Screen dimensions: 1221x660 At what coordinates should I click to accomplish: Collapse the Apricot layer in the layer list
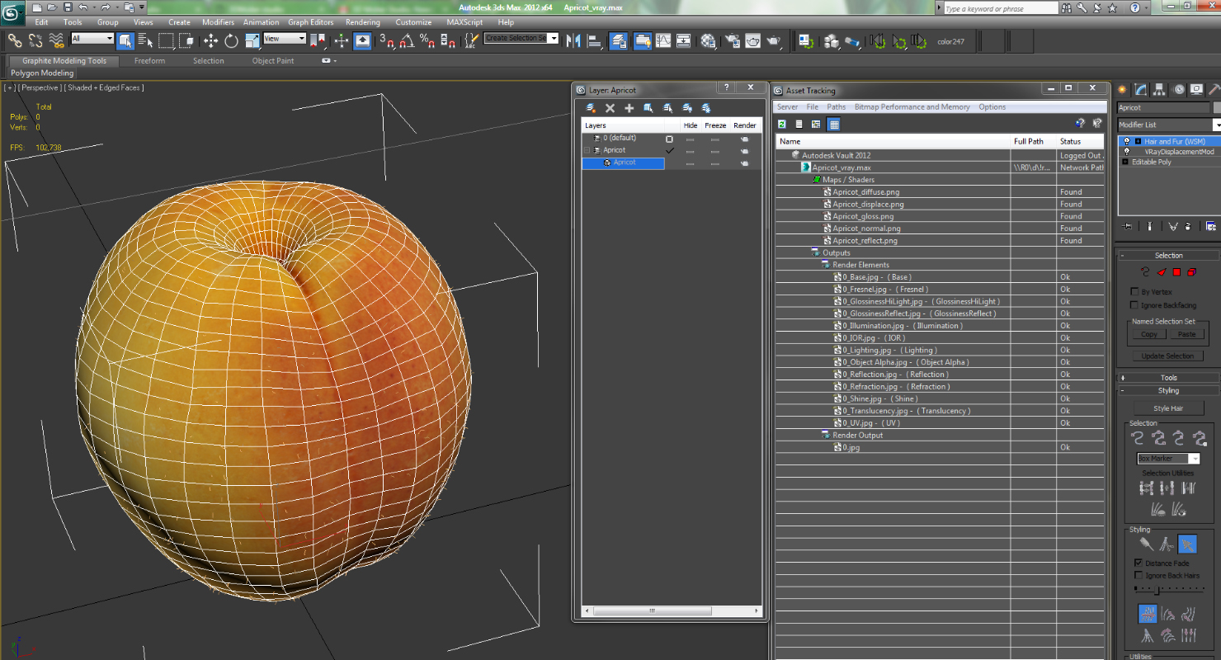coord(587,150)
